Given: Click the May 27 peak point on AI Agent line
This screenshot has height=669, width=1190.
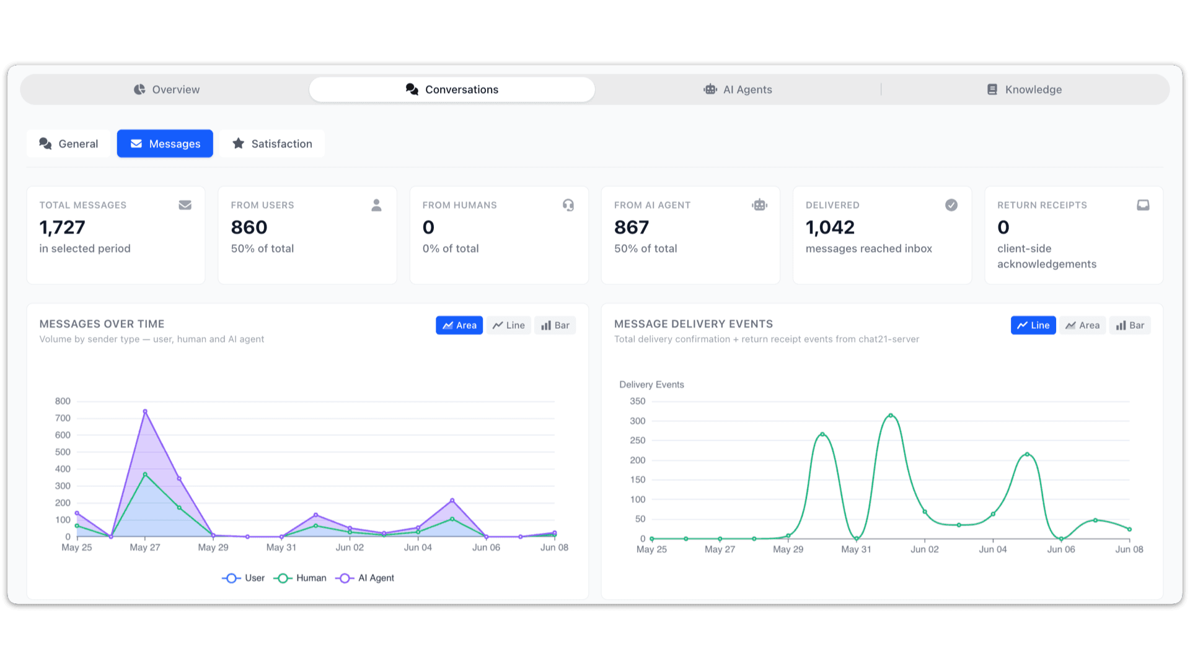Looking at the screenshot, I should 145,411.
